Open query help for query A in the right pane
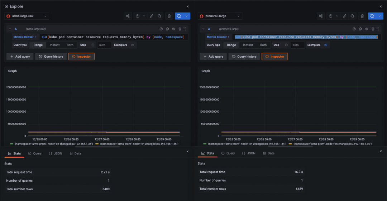Screen dimensions: 387x201 (x=354, y=29)
